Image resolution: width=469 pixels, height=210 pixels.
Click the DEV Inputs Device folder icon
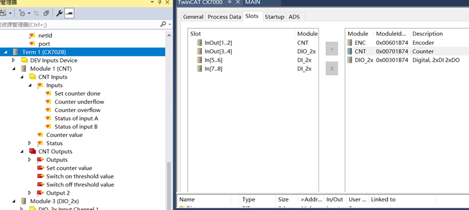[x=24, y=61]
